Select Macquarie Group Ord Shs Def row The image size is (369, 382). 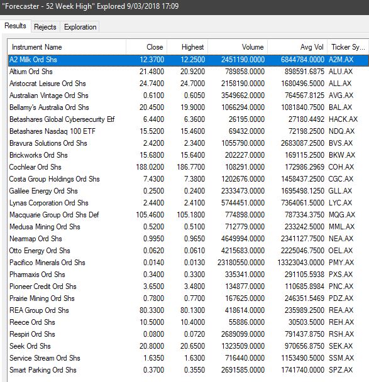tap(189, 215)
